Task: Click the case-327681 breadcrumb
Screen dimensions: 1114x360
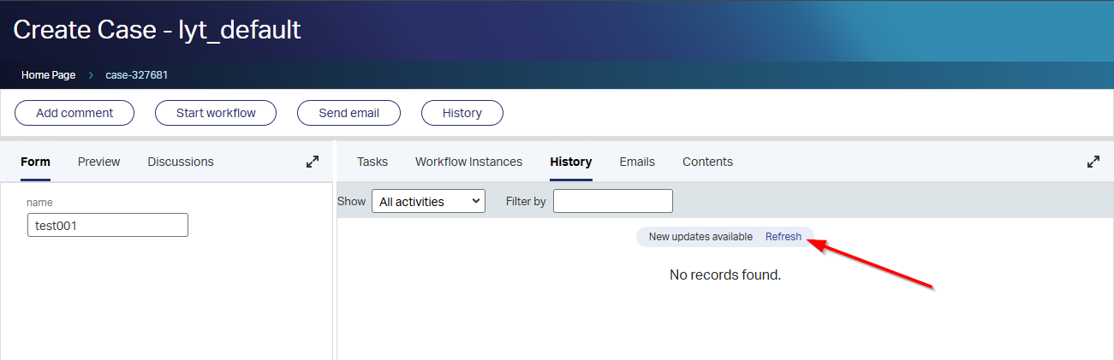Action: (136, 75)
